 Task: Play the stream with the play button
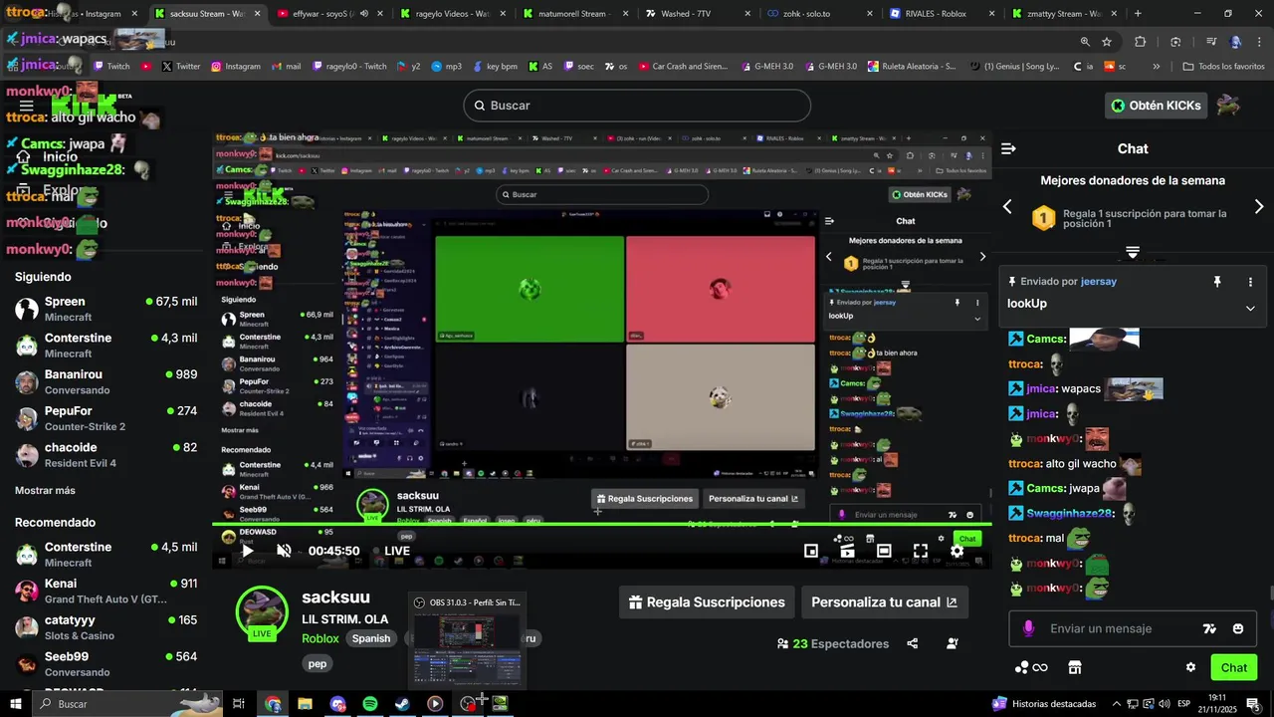pyautogui.click(x=248, y=551)
